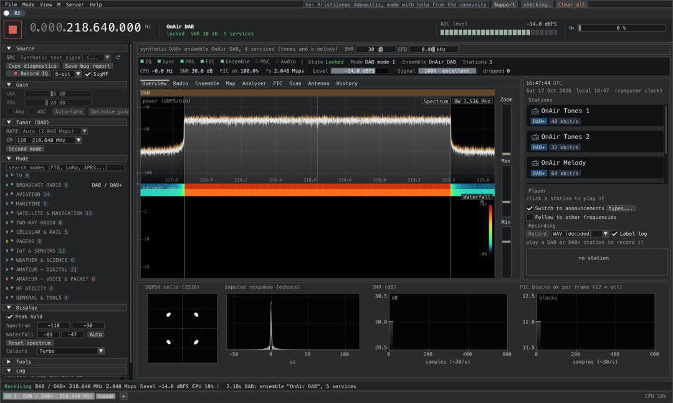
Task: Disable the Peak hold checkbox
Action: (x=10, y=317)
